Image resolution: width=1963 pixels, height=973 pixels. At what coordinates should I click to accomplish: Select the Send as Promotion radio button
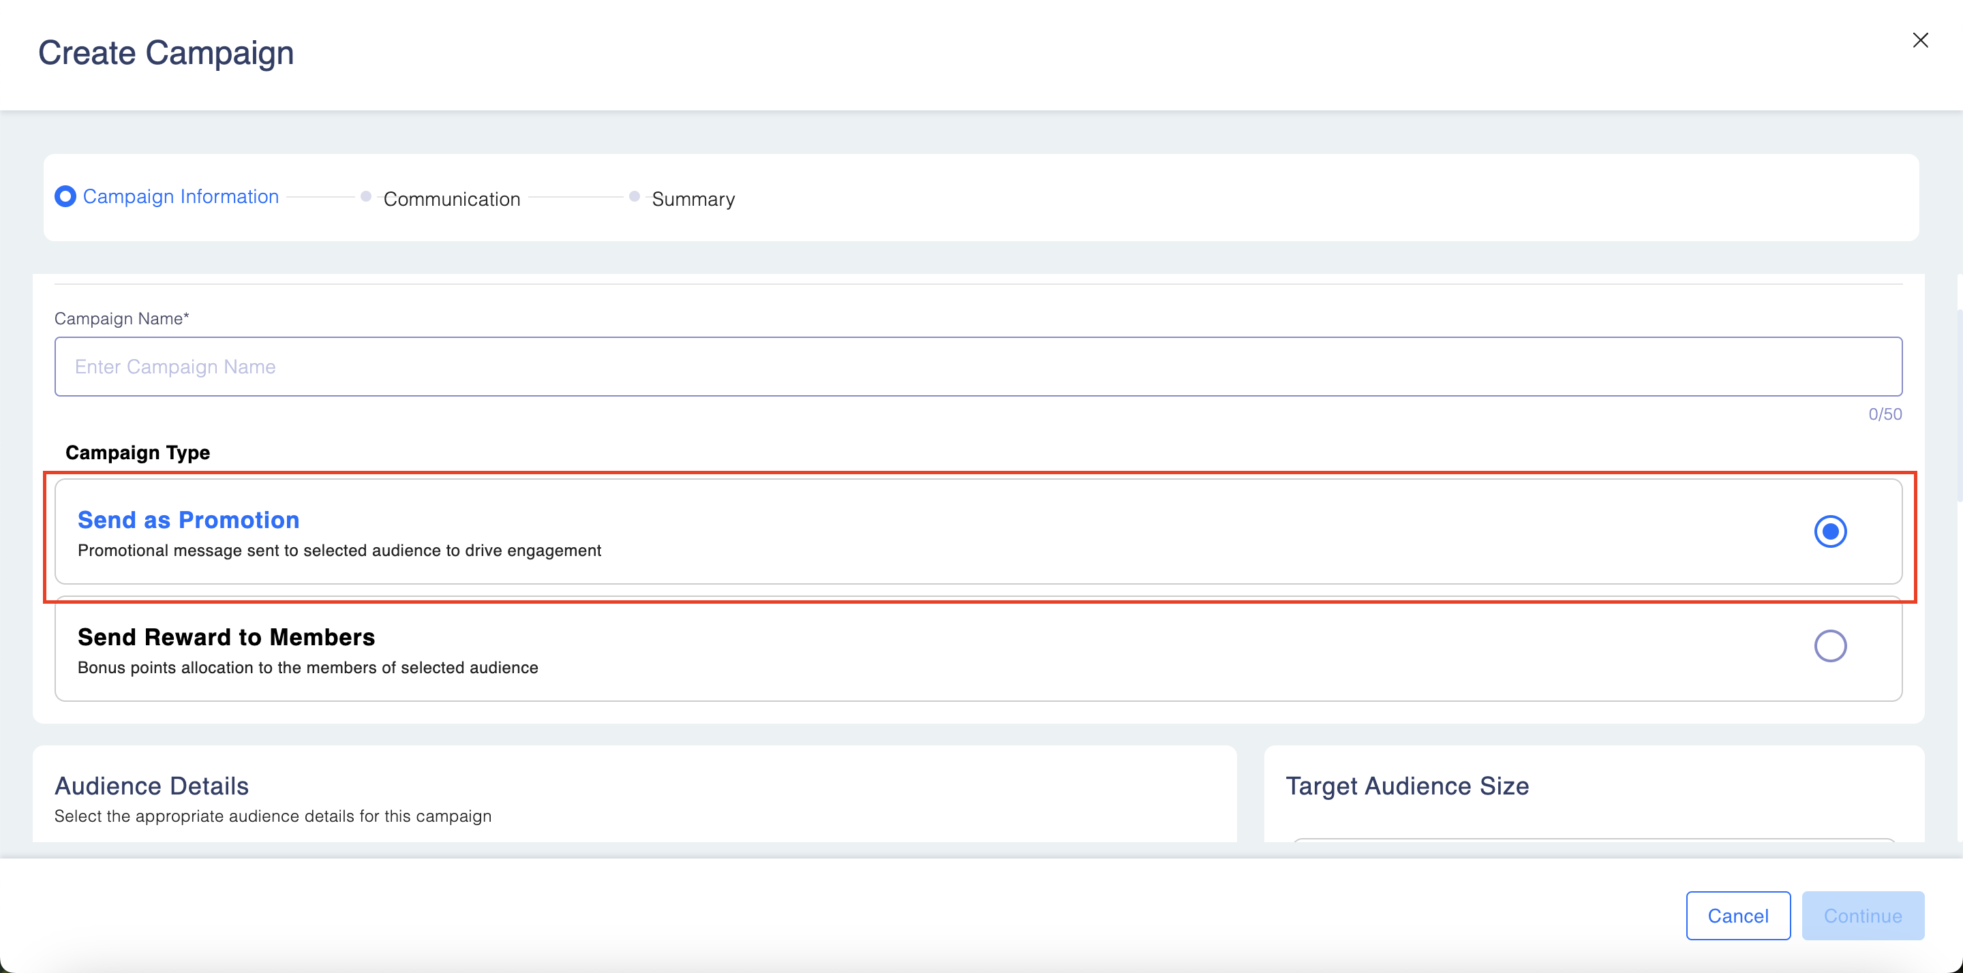tap(1829, 531)
